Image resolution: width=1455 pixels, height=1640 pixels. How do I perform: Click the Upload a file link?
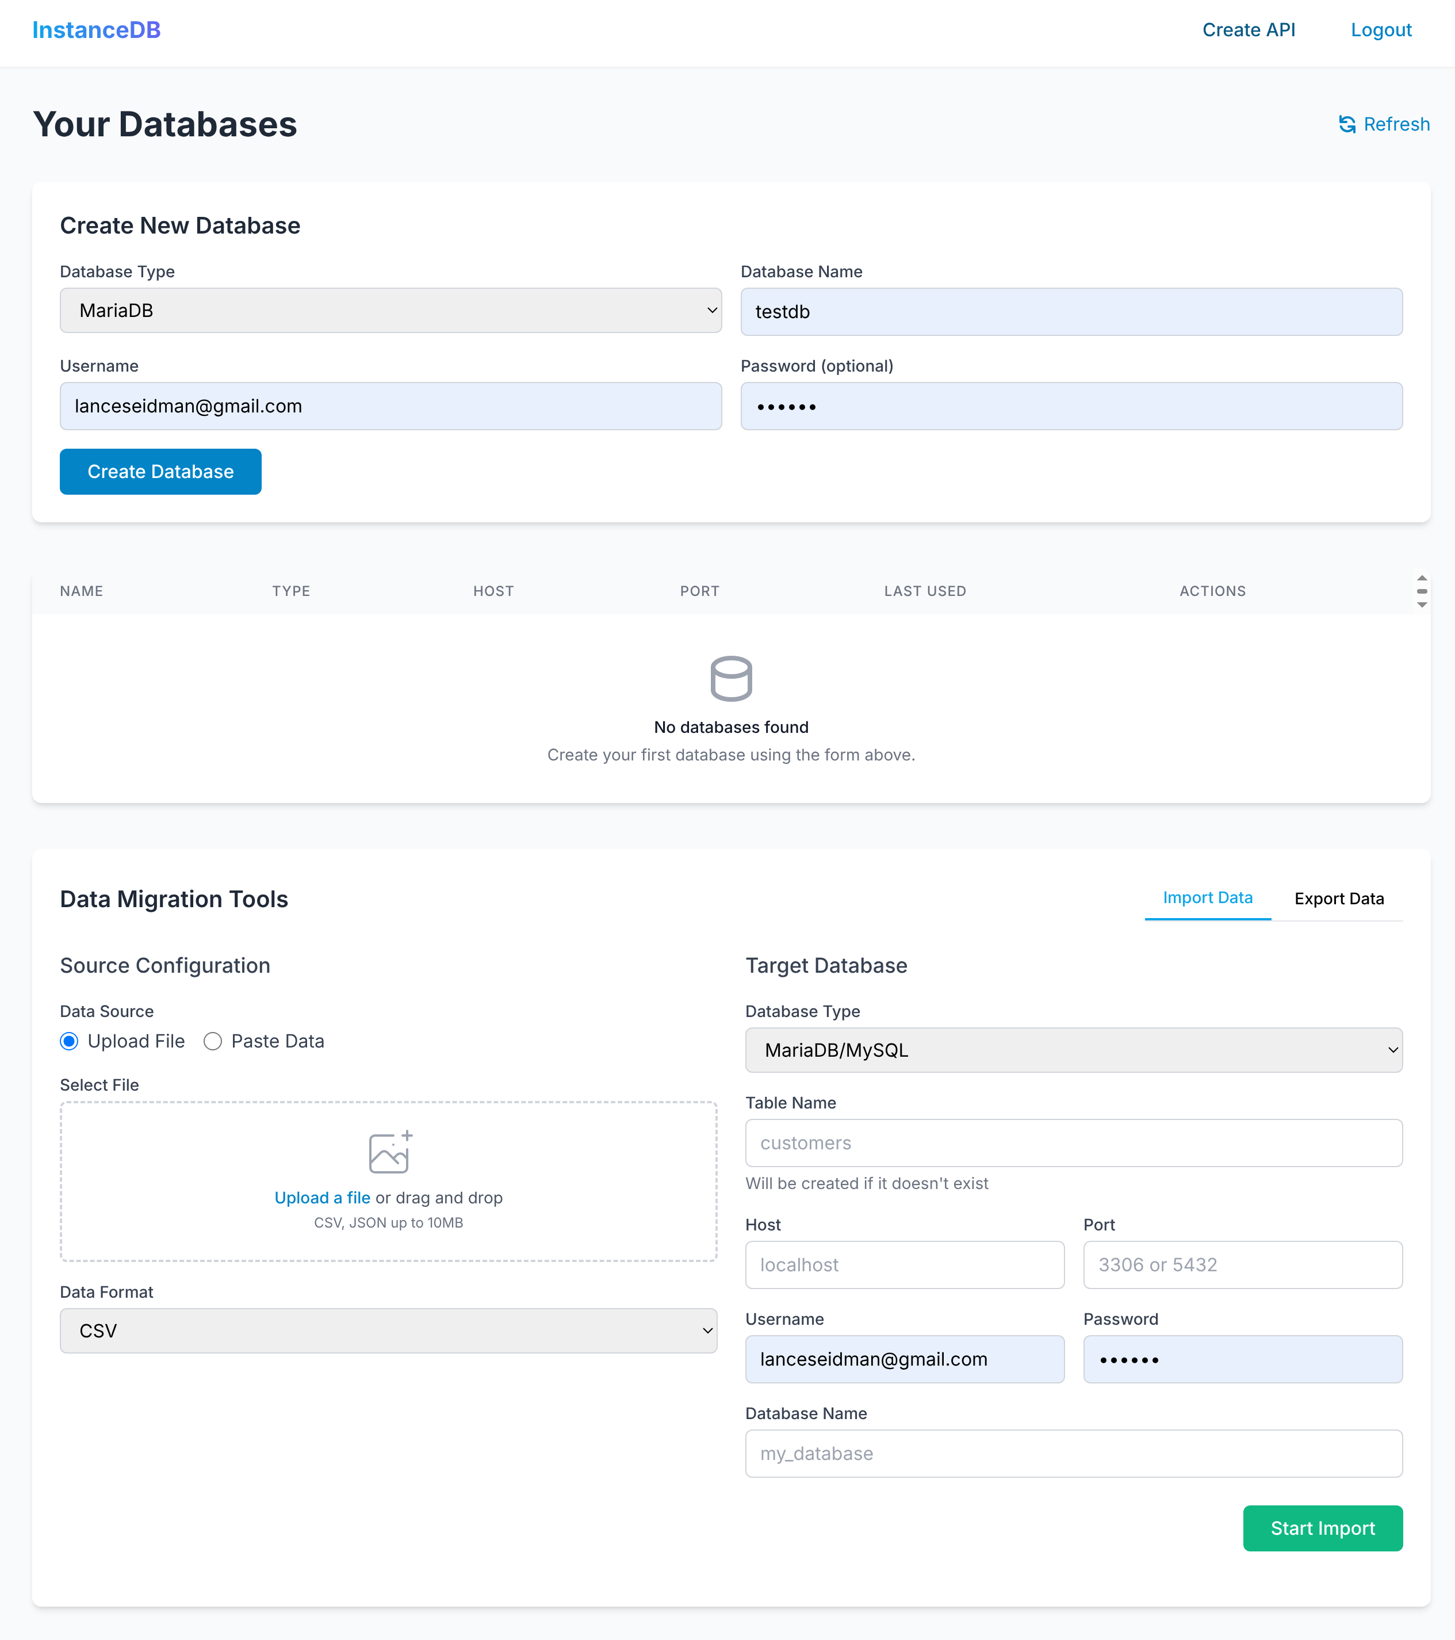coord(323,1197)
